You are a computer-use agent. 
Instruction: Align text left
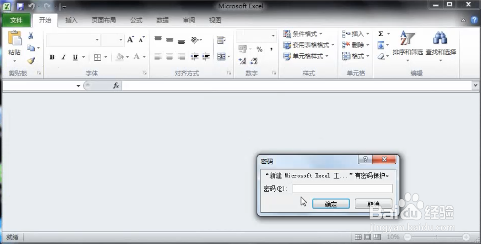[158, 56]
